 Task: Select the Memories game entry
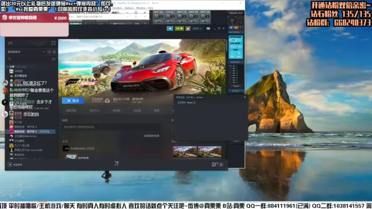(25, 136)
